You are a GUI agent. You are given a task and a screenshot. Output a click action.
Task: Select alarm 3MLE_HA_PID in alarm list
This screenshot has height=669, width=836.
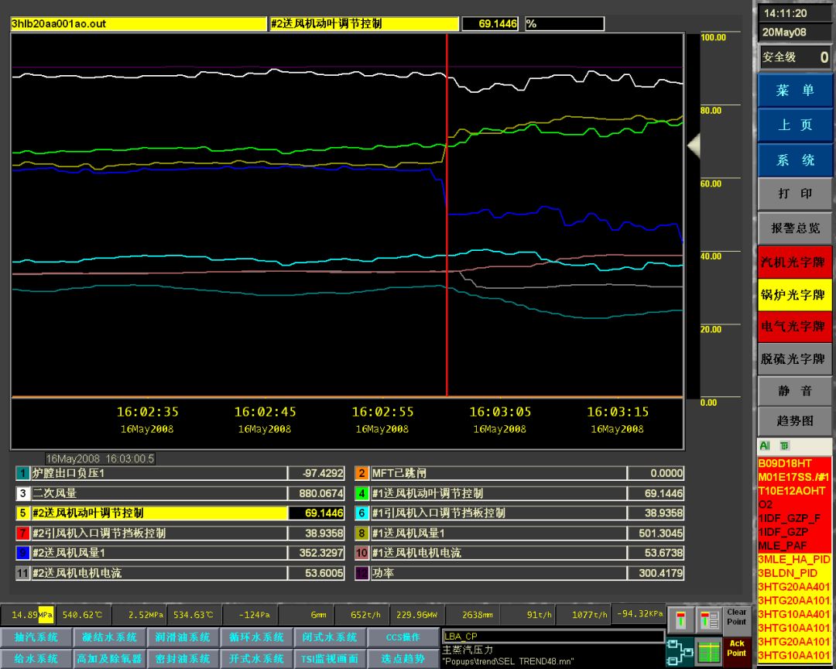(x=794, y=559)
